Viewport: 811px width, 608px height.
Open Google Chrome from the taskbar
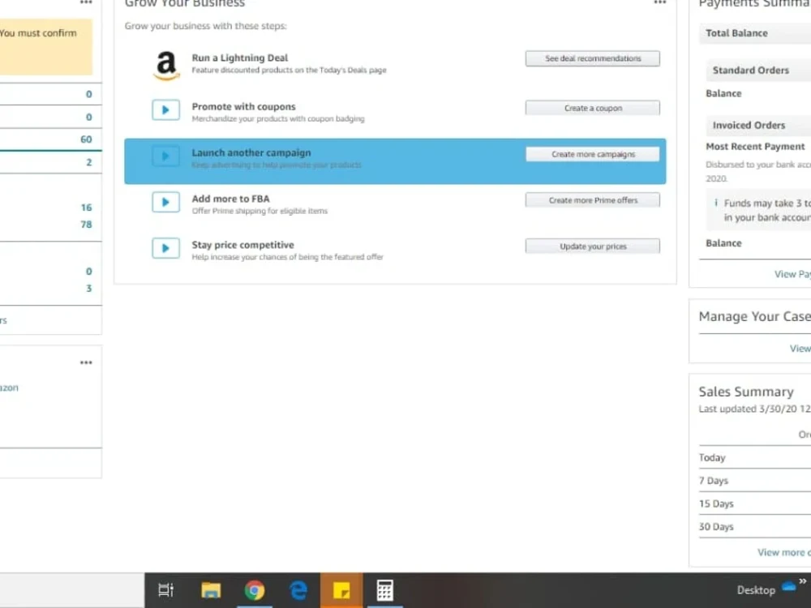255,590
